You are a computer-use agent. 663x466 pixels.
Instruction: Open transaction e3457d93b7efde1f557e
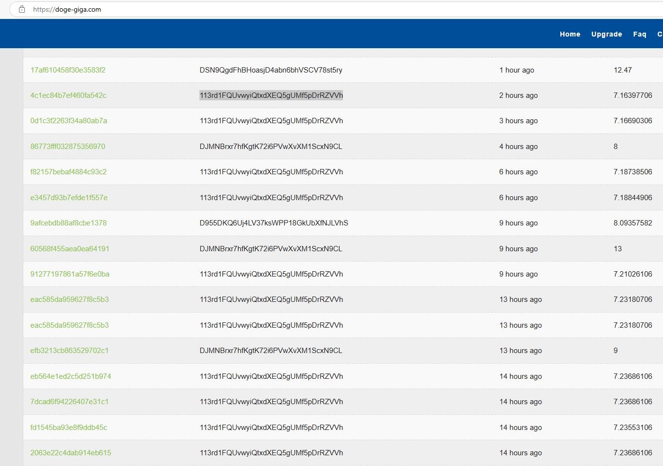point(69,198)
